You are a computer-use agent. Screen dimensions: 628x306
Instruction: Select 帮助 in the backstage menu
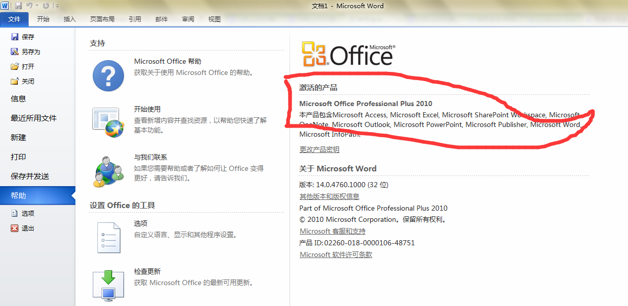(x=38, y=196)
